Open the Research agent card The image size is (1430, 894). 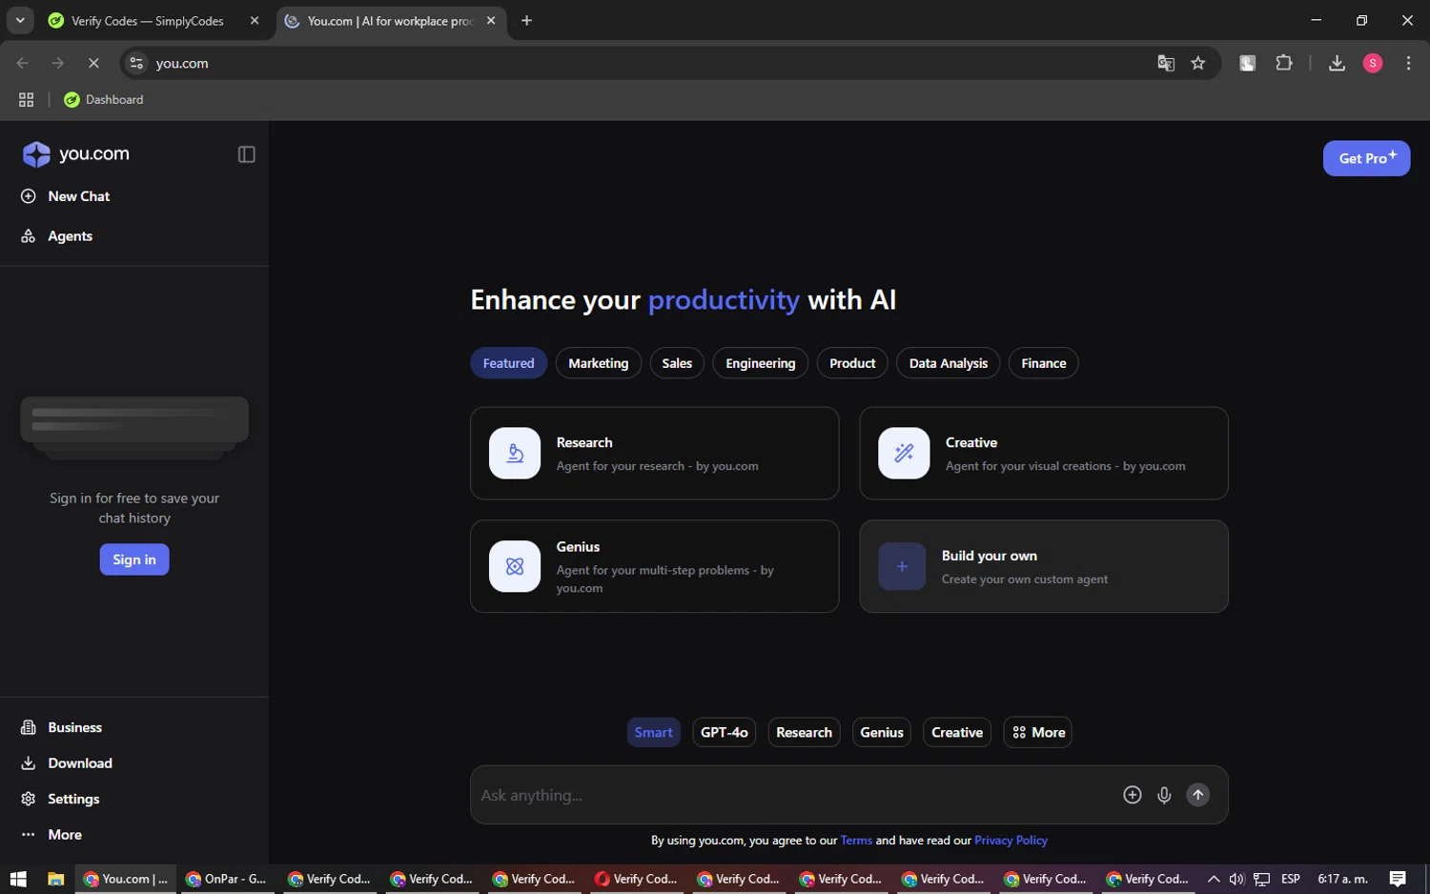[655, 454]
